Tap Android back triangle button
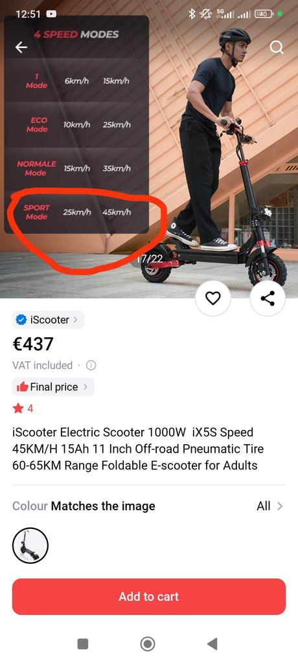Viewport: 298px width, 663px height. (x=212, y=644)
